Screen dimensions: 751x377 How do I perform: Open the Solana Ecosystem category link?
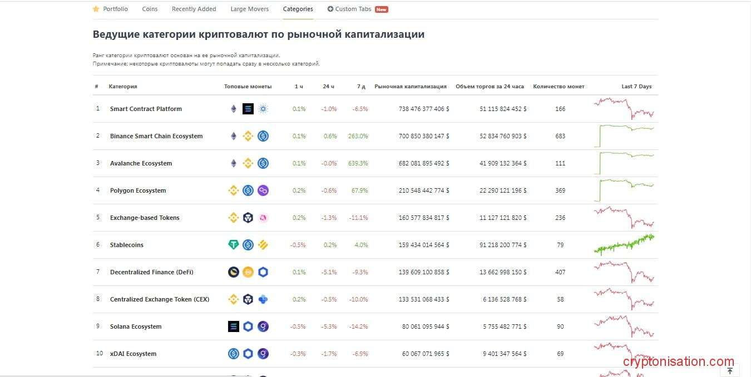point(136,326)
